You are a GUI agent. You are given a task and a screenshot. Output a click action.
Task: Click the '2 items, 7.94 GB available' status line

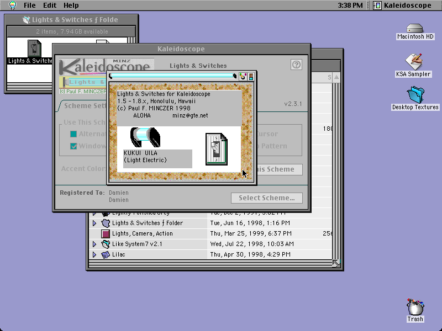(72, 31)
